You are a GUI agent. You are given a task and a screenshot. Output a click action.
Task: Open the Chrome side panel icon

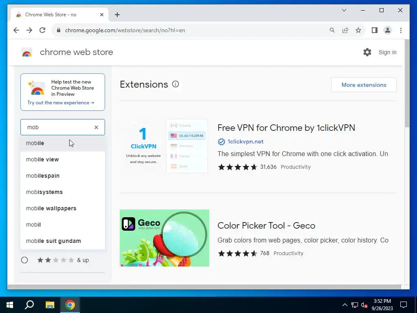pyautogui.click(x=375, y=30)
